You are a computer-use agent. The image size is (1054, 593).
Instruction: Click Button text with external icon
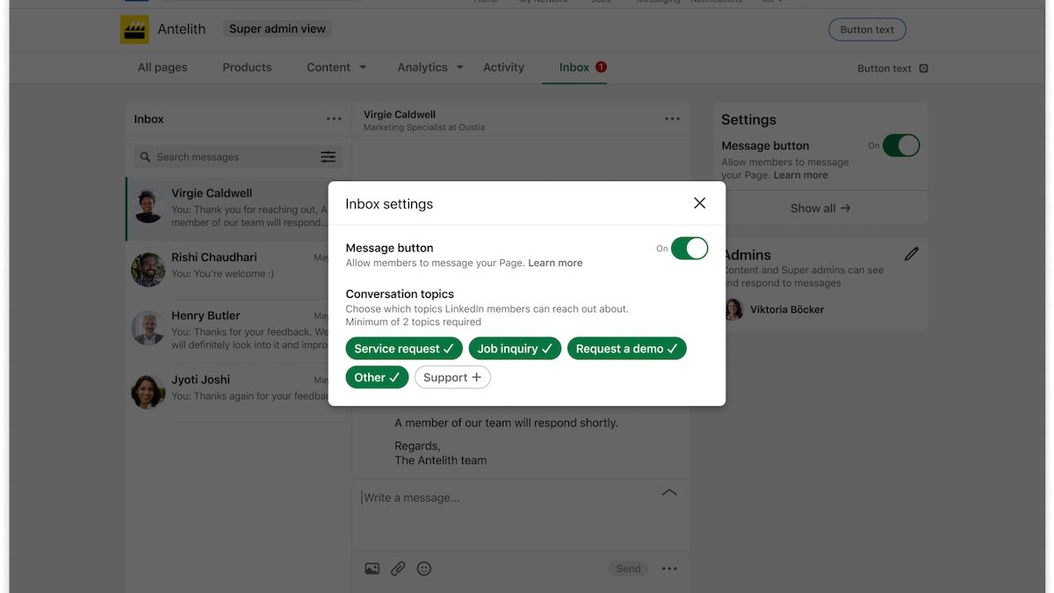[892, 69]
